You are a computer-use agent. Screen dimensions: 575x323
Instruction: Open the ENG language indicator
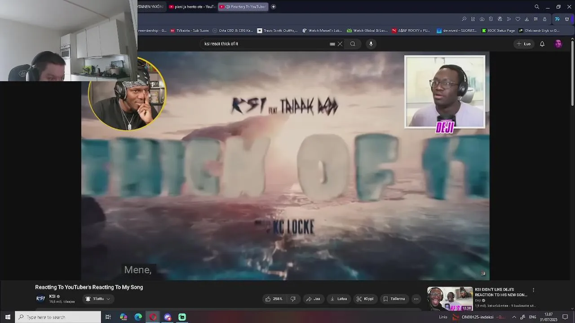532,317
